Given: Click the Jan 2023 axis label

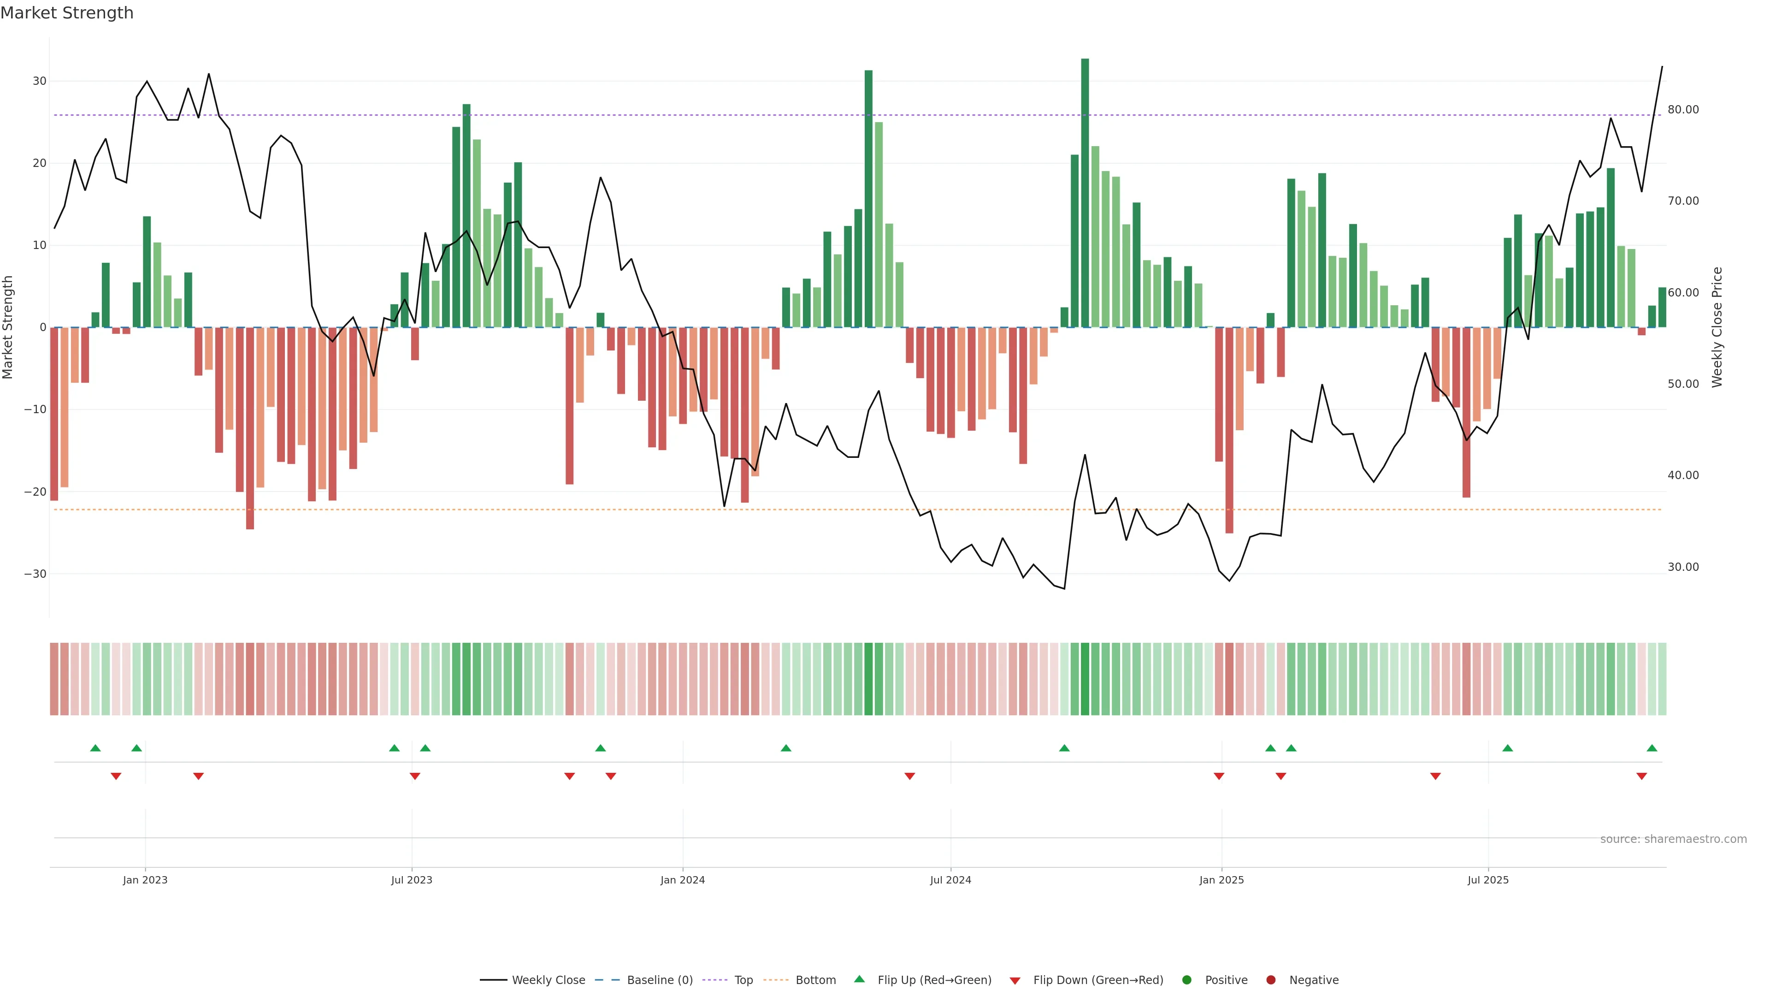Looking at the screenshot, I should [145, 880].
